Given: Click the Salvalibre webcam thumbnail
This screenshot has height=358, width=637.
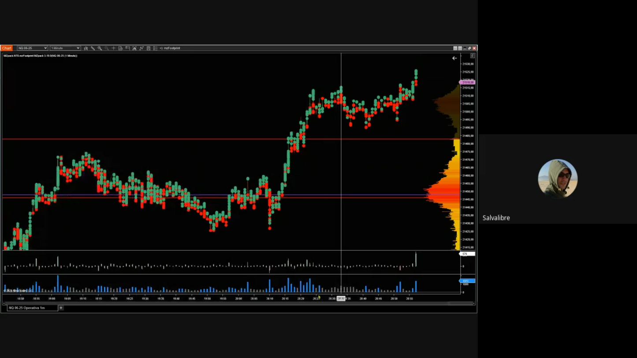Looking at the screenshot, I should (557, 178).
